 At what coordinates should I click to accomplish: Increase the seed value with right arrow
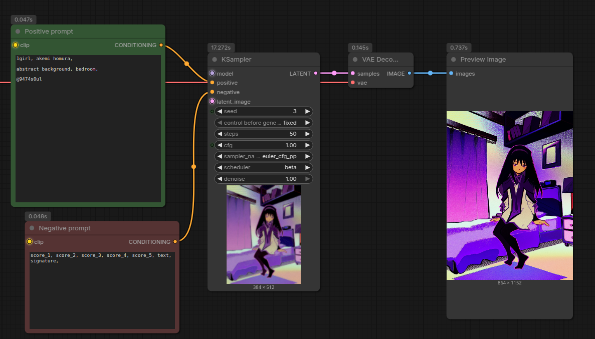tap(307, 112)
